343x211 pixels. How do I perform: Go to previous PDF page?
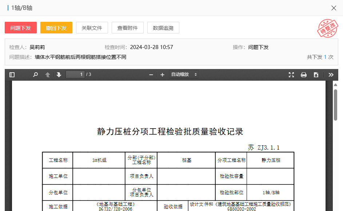coord(48,75)
